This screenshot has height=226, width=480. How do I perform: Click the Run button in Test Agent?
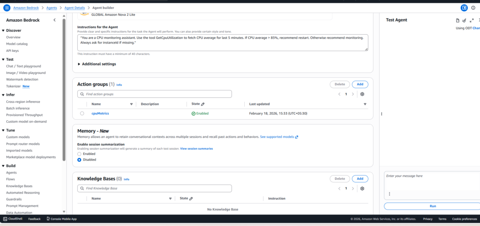(x=432, y=206)
